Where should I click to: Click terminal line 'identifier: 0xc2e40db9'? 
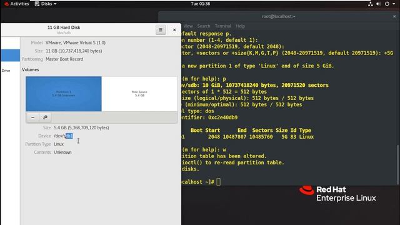pos(209,117)
